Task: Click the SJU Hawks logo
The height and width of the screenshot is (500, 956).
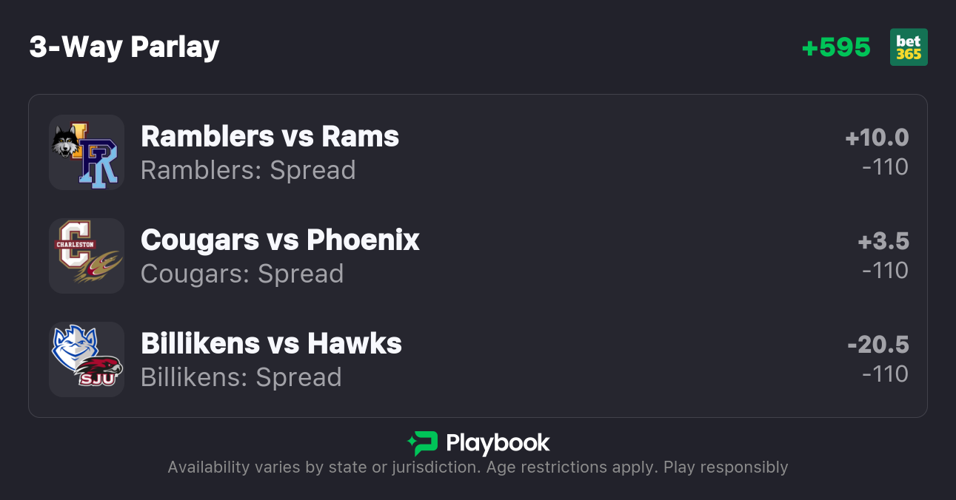Action: pyautogui.click(x=98, y=370)
